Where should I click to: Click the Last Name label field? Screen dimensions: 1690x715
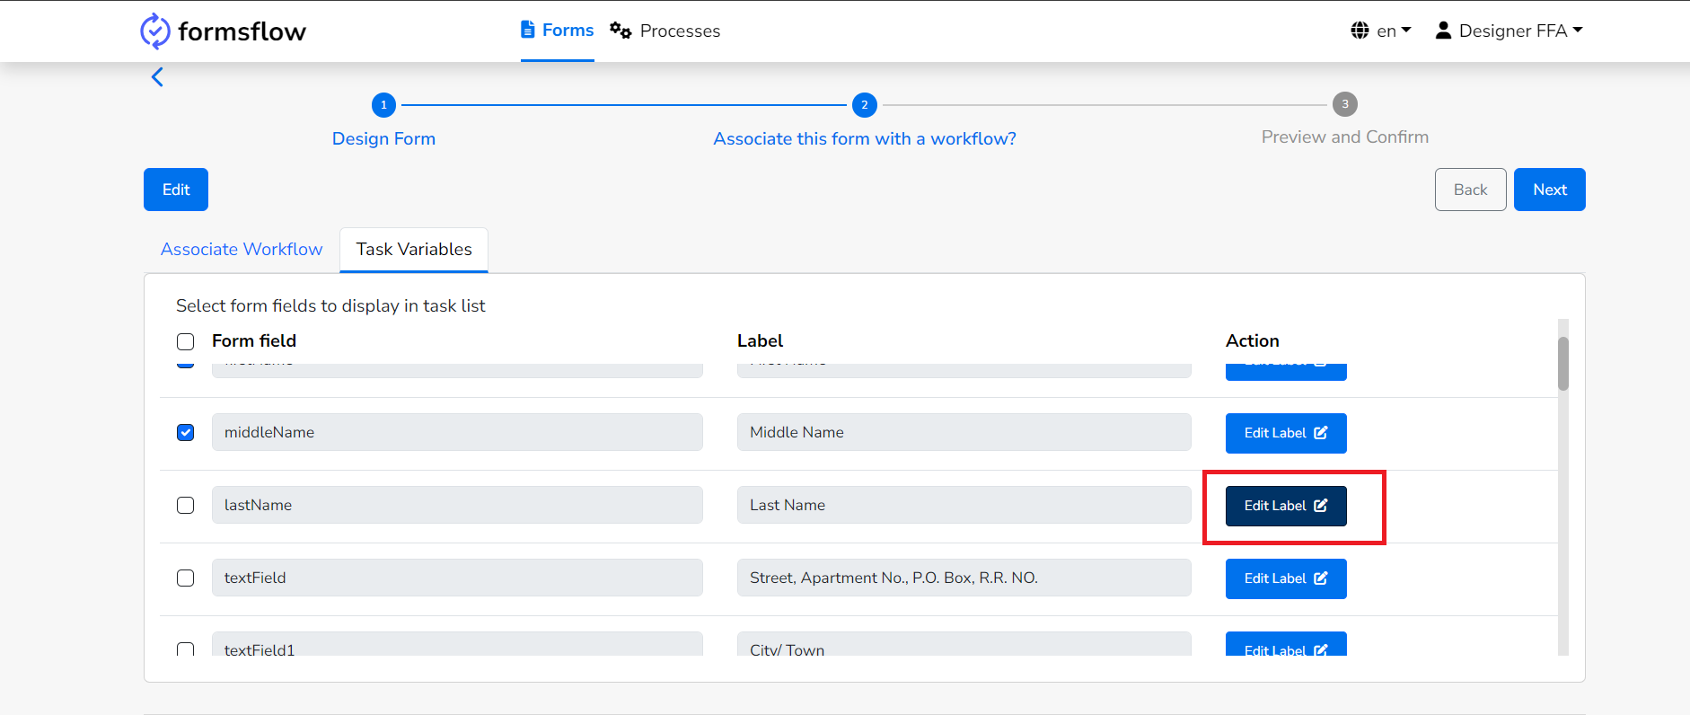click(x=964, y=505)
